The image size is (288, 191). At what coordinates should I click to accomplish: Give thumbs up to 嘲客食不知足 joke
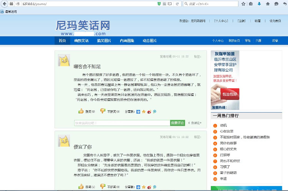[x=81, y=111]
